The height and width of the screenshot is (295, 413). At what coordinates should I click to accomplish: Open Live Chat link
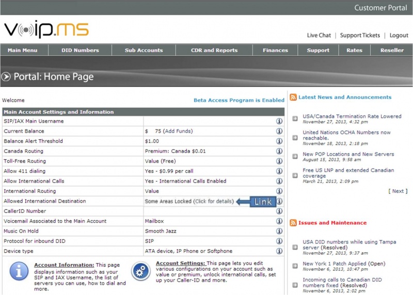319,35
